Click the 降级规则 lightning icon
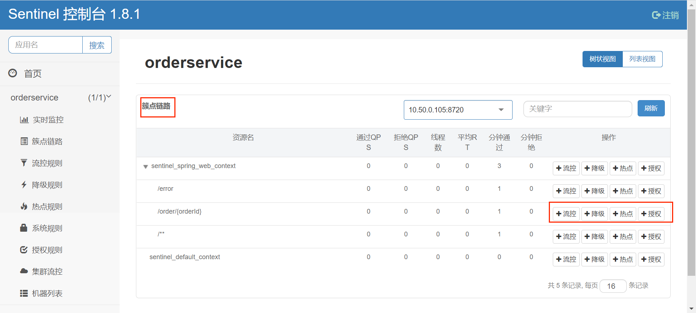 (24, 185)
